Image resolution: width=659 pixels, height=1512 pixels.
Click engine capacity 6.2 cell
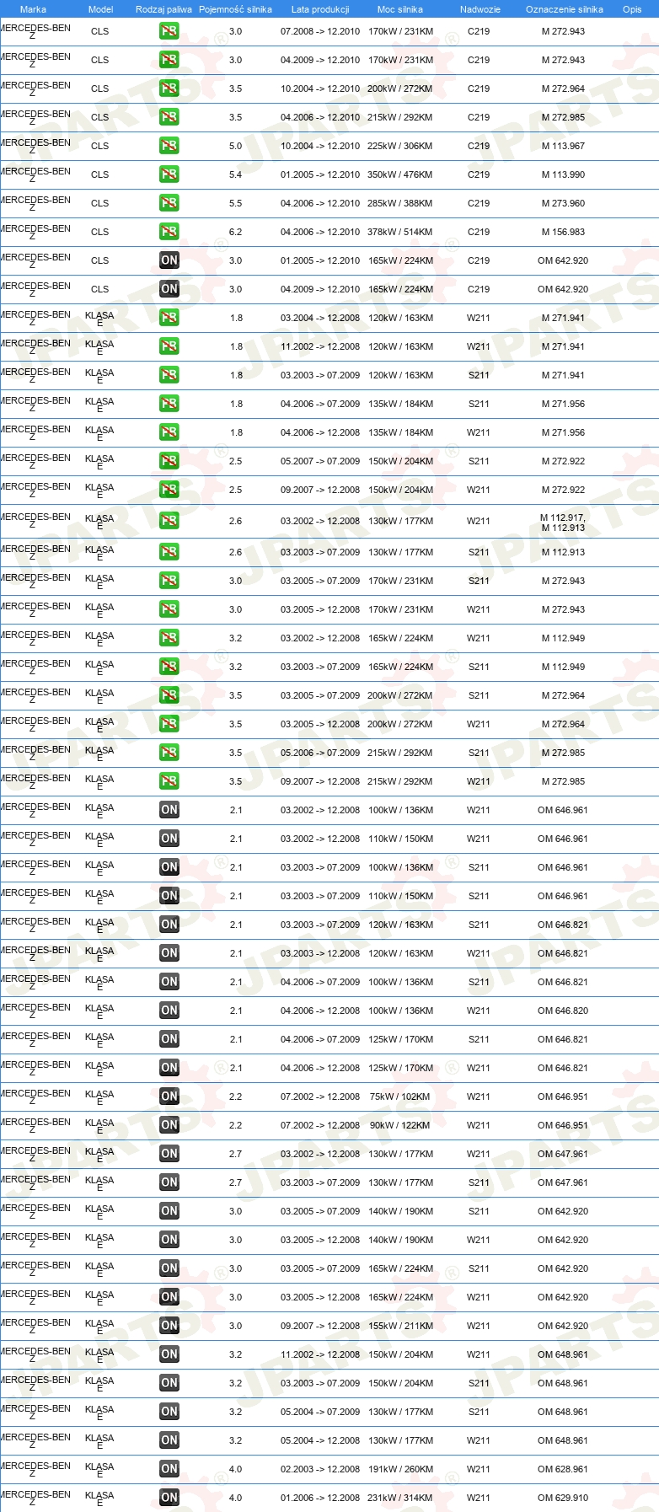point(235,232)
